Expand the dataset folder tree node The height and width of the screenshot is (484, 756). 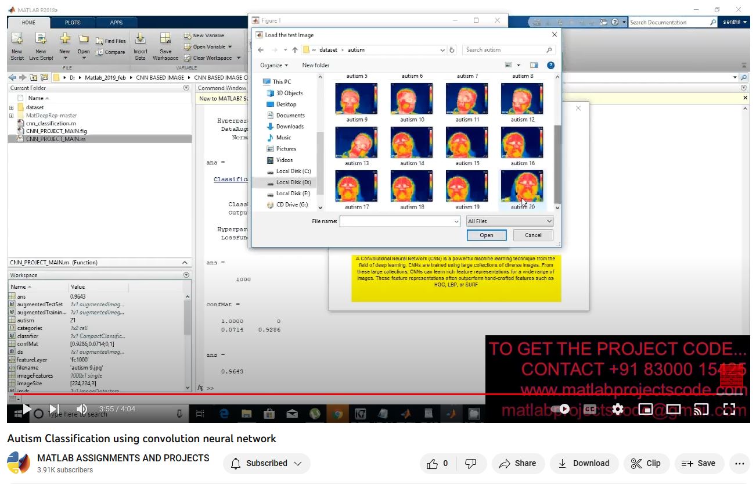point(12,107)
